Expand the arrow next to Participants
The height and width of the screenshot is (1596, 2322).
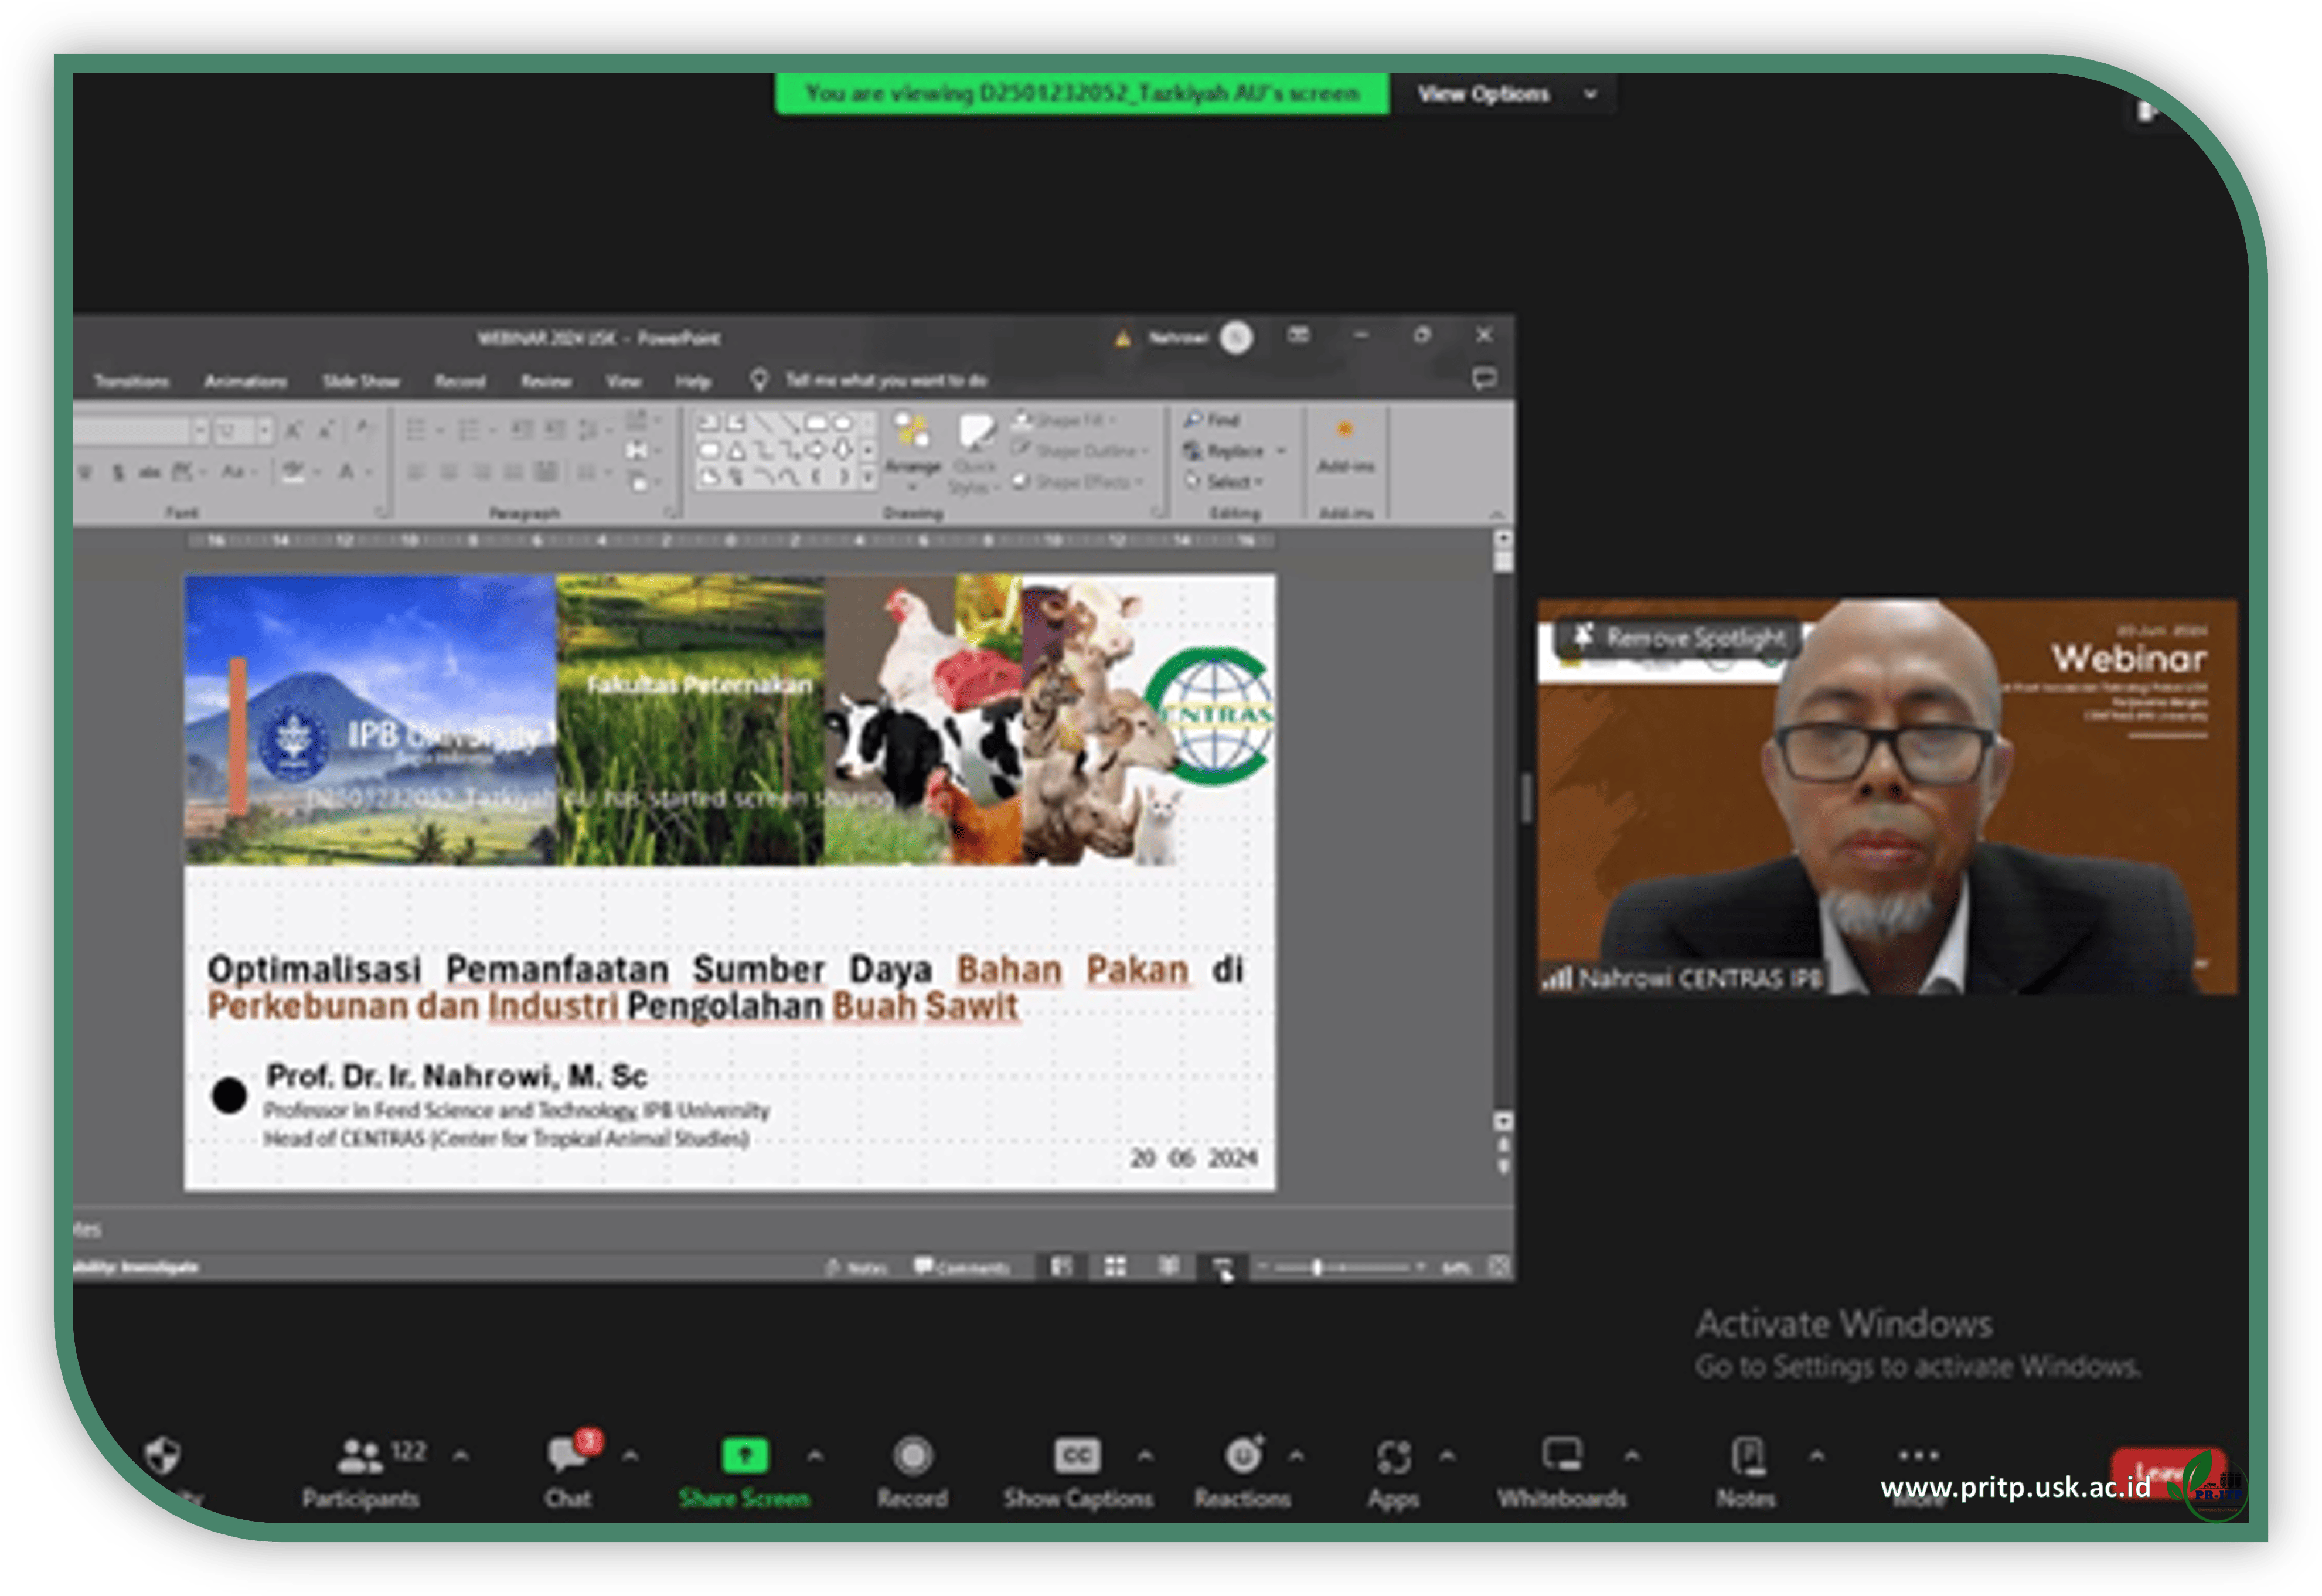(x=461, y=1456)
